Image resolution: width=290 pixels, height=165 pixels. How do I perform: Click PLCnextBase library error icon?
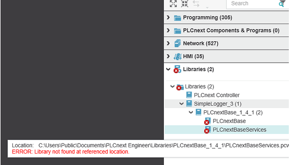pyautogui.click(x=207, y=121)
